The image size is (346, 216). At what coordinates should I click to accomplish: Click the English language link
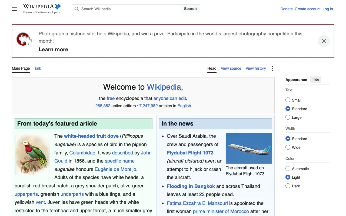click(184, 106)
